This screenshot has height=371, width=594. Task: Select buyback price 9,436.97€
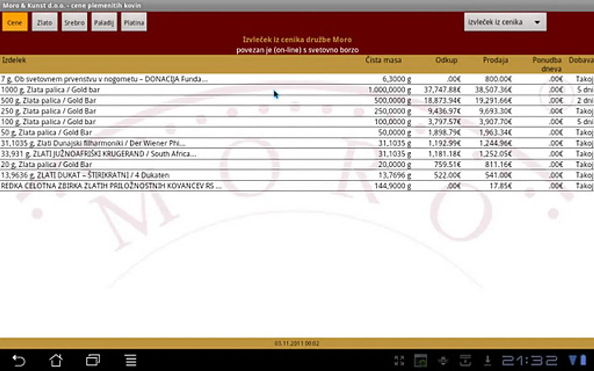click(444, 111)
